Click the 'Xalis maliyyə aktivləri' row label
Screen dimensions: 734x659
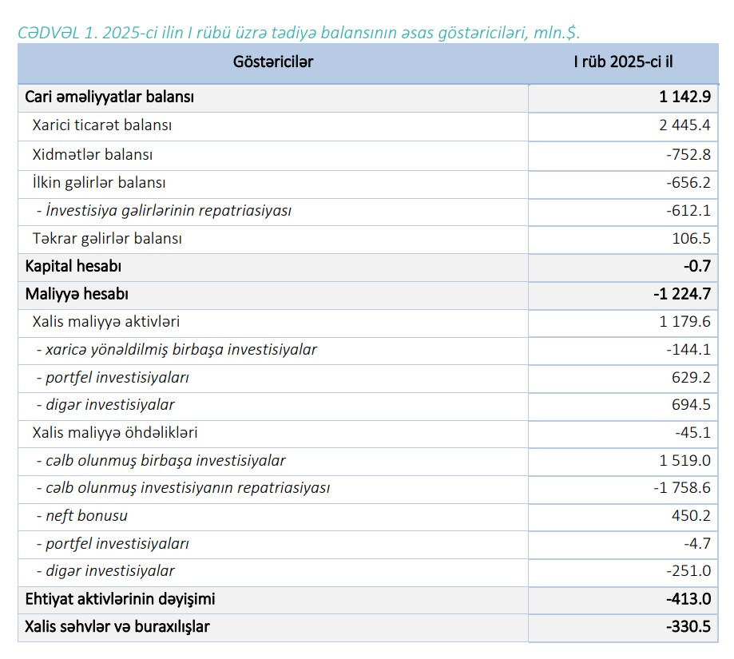tap(106, 321)
